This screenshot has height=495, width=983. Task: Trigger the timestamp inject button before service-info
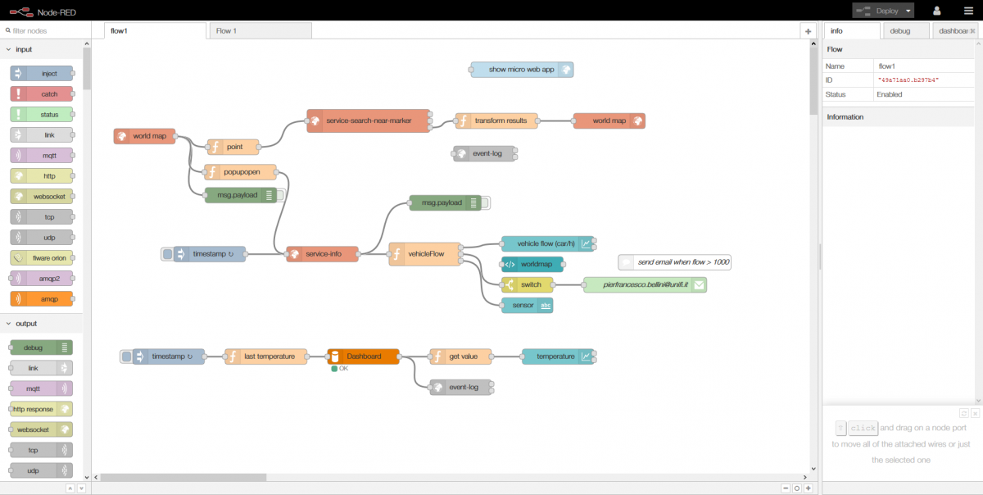168,254
